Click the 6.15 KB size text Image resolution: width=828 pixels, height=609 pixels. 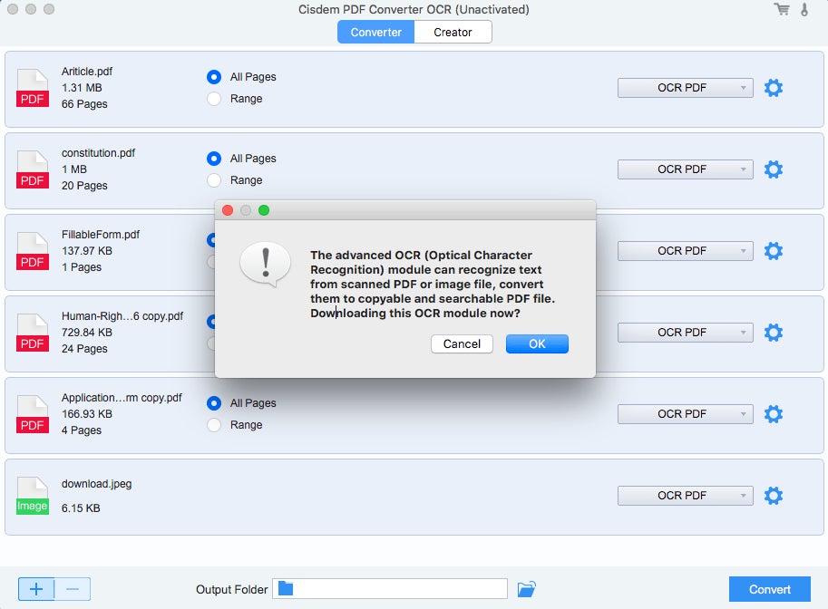coord(81,508)
